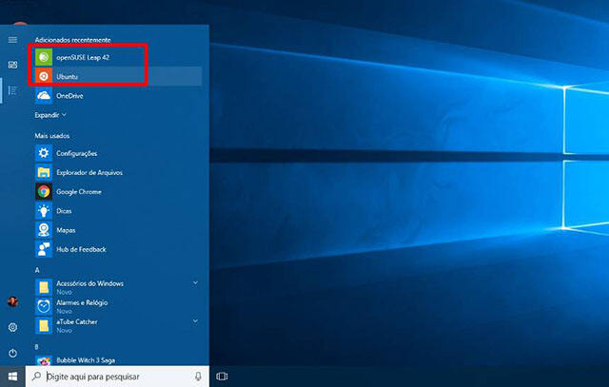
Task: Click the search magnifier icon
Action: (x=36, y=376)
